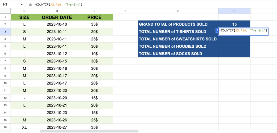The width and height of the screenshot is (277, 133).
Task: Click the PRICE header cell
Action: coord(94,17)
